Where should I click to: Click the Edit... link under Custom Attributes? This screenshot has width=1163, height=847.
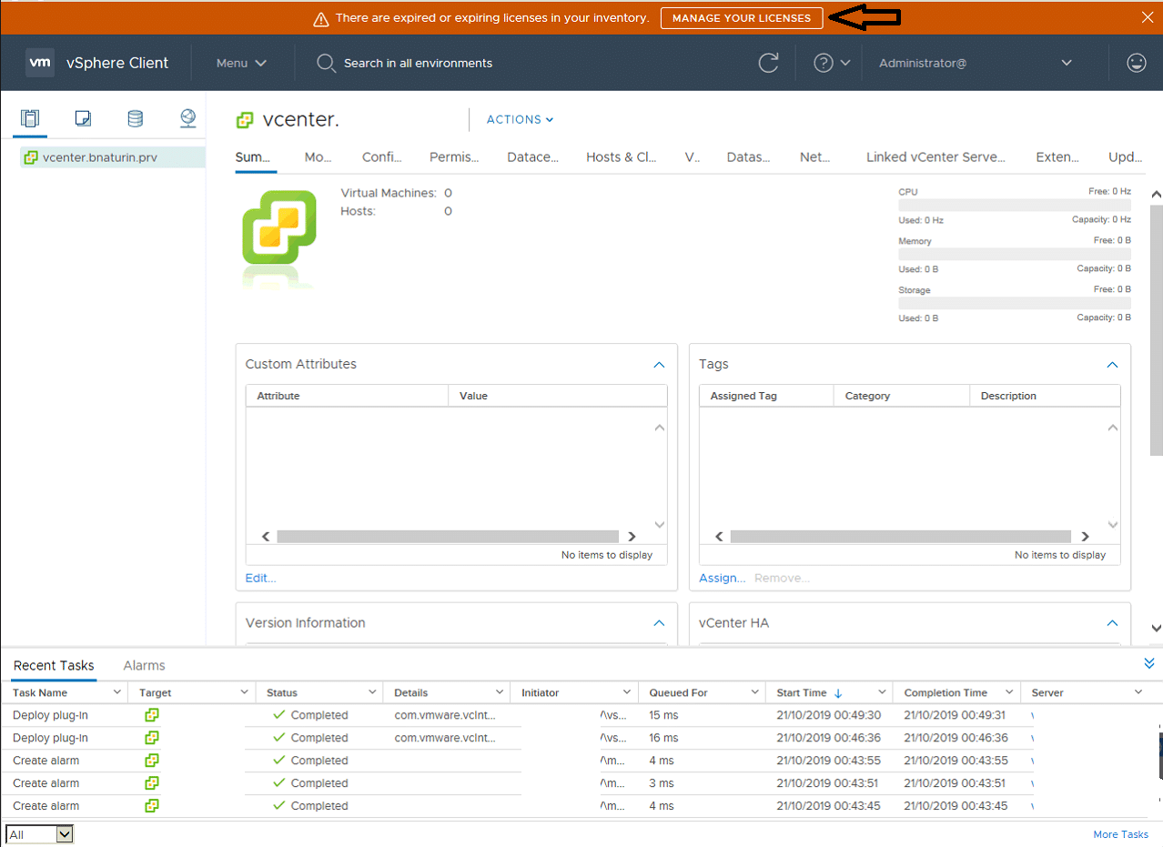260,578
